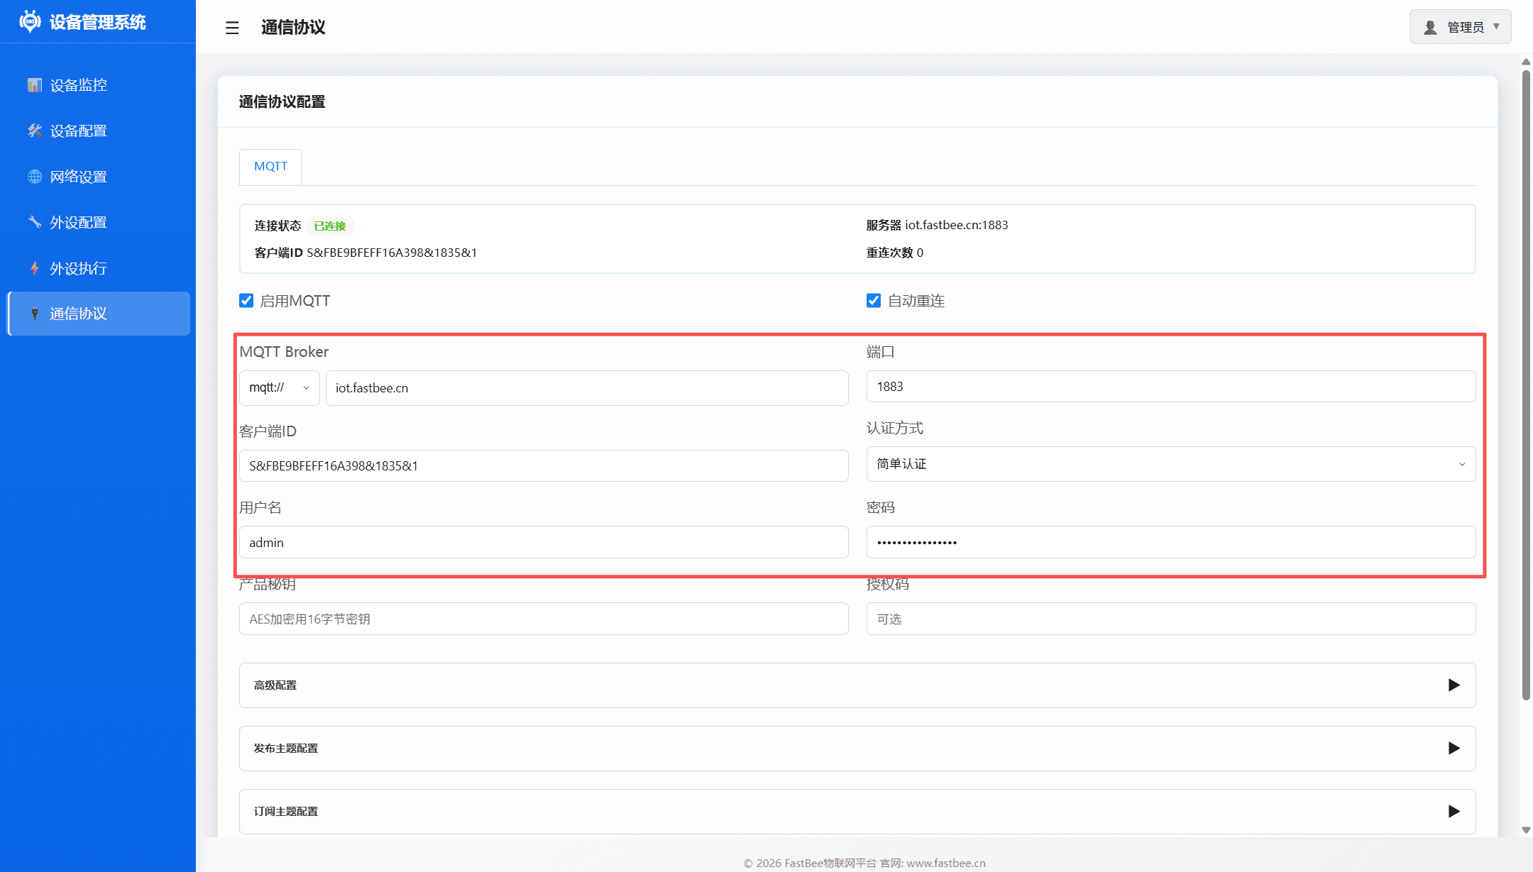Click the 外设配置 wrench icon
Screen dimensions: 1533x872
tap(35, 222)
